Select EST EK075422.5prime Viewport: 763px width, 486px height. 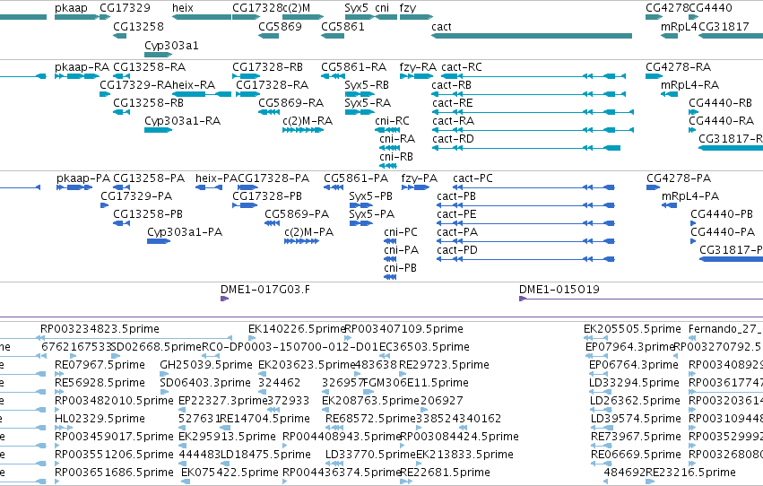tap(230, 473)
